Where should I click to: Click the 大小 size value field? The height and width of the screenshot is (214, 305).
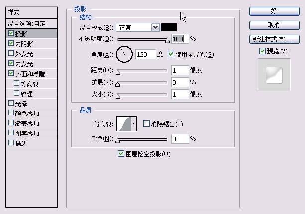pyautogui.click(x=180, y=94)
